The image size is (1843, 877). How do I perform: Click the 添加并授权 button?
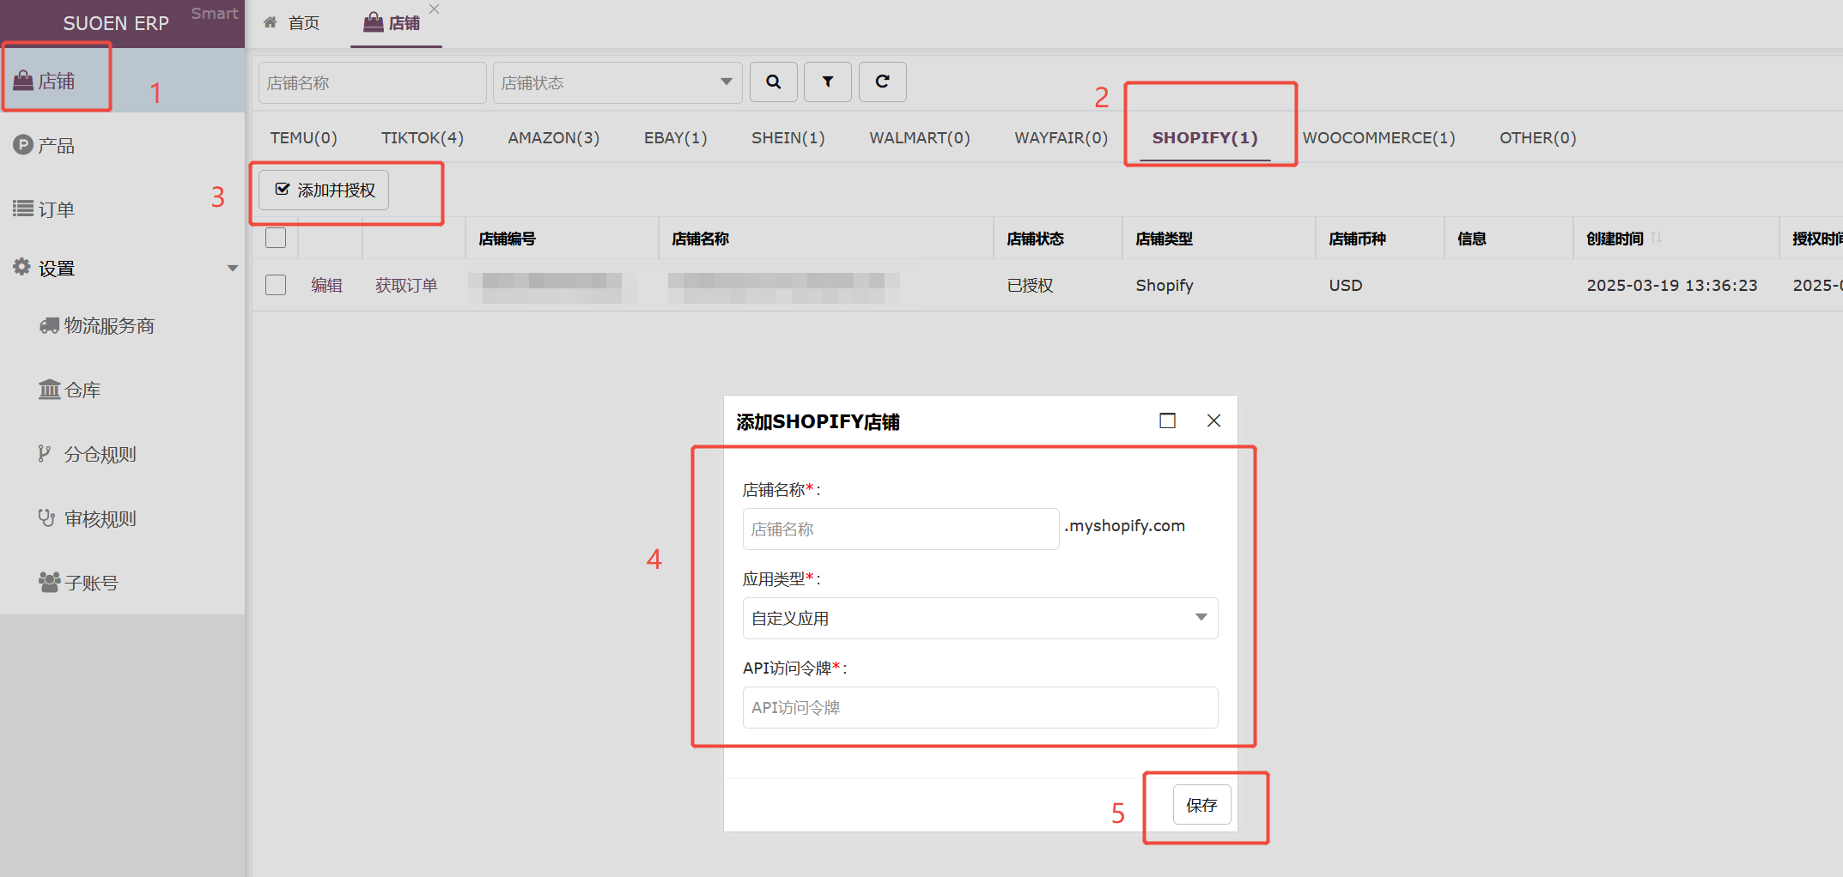[x=324, y=190]
